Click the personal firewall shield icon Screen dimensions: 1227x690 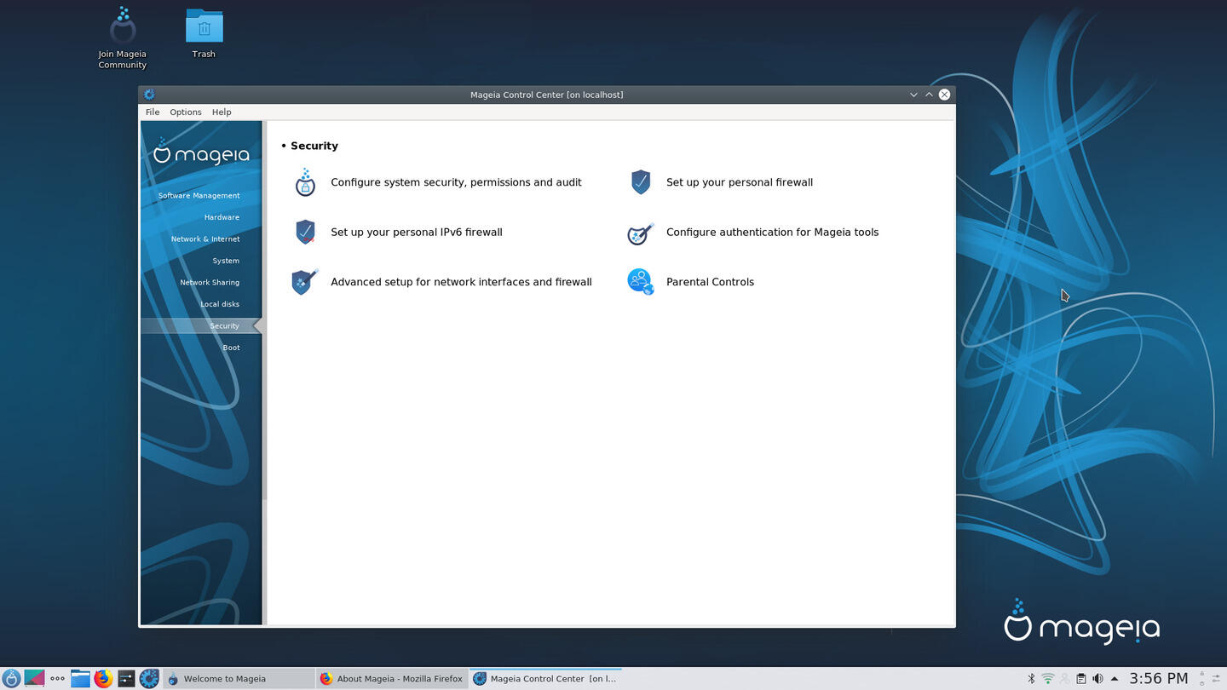pos(641,182)
